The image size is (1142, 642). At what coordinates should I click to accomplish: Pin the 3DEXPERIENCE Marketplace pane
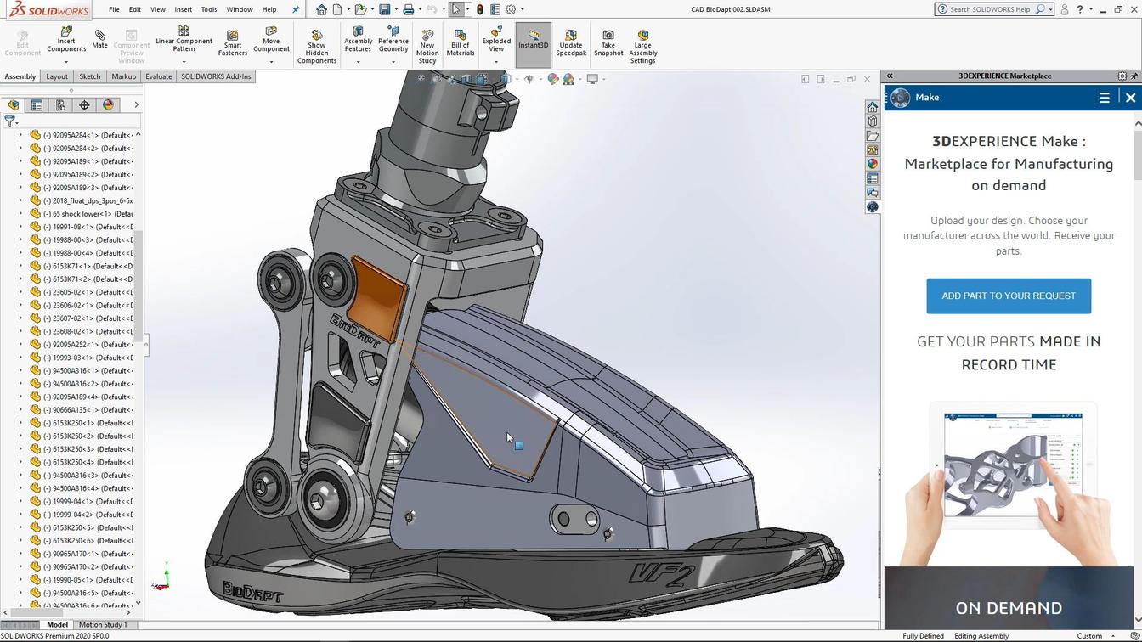[x=1134, y=76]
